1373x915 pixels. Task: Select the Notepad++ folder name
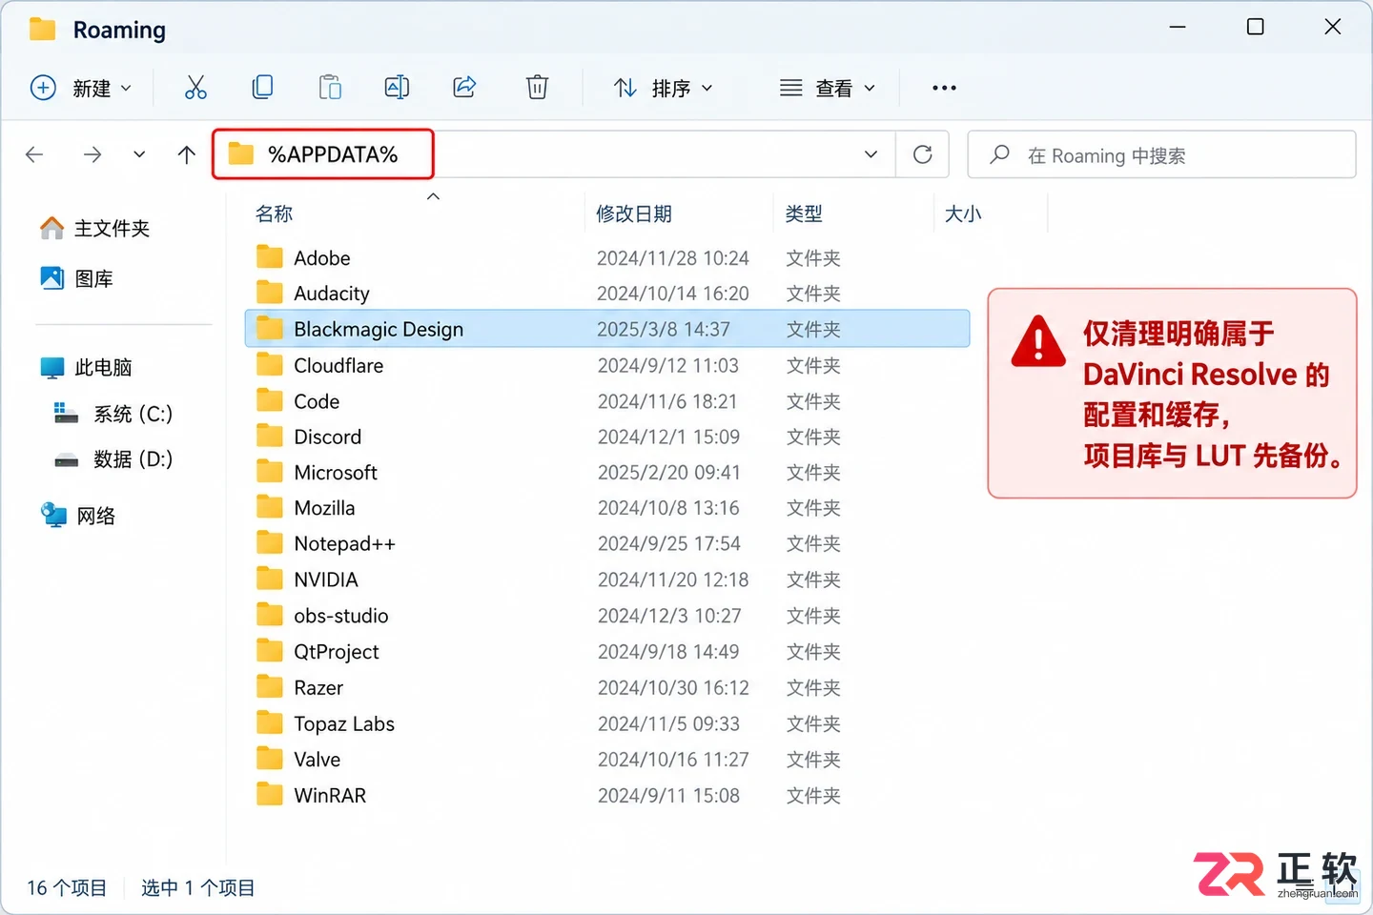click(344, 544)
